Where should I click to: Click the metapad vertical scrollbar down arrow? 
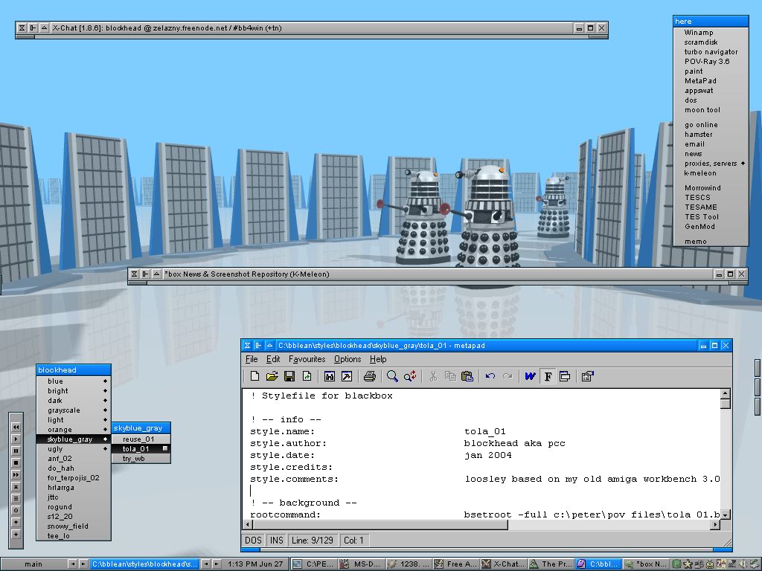pyautogui.click(x=725, y=514)
